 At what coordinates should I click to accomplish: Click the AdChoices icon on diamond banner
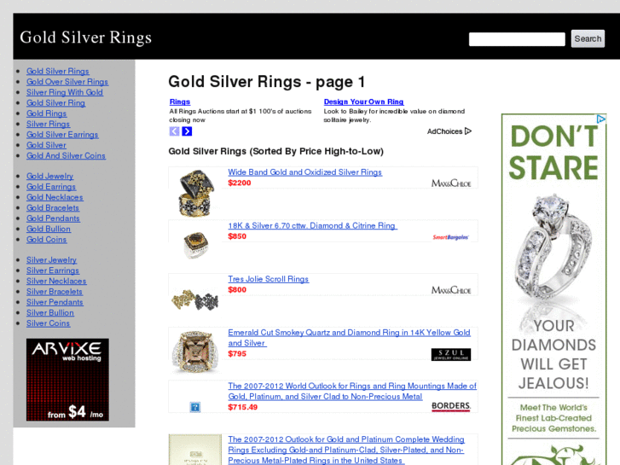[x=601, y=119]
